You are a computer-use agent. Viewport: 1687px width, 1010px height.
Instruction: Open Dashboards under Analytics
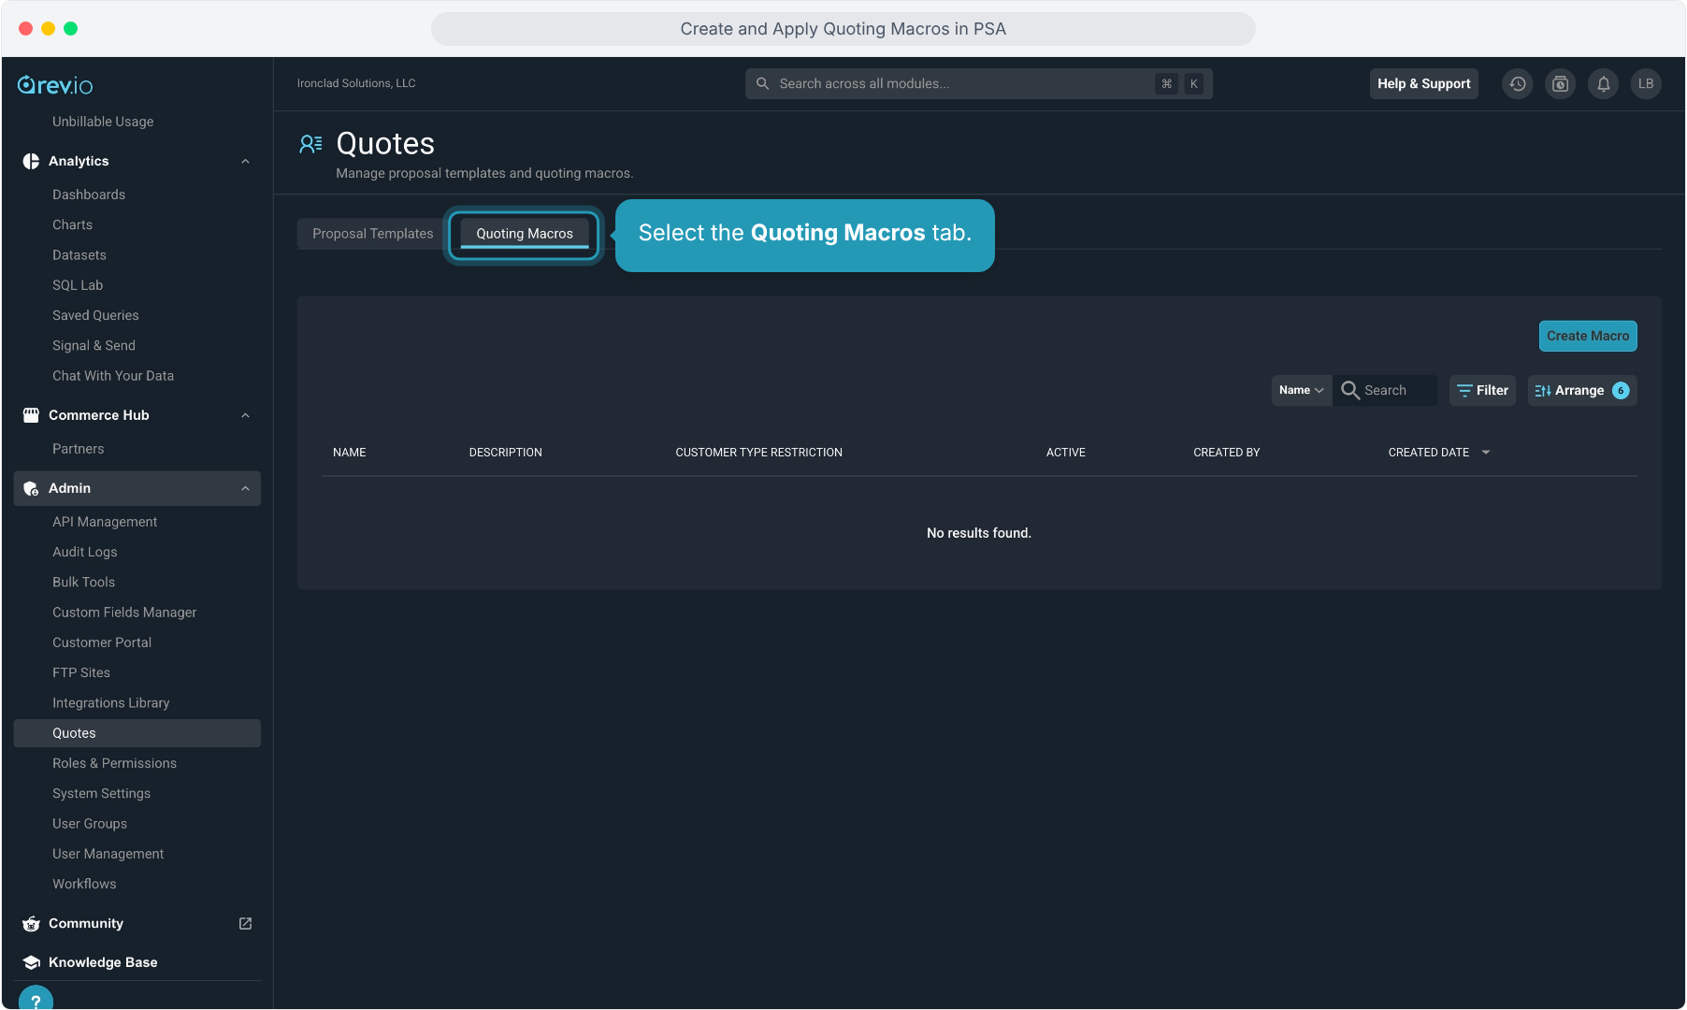pos(89,195)
